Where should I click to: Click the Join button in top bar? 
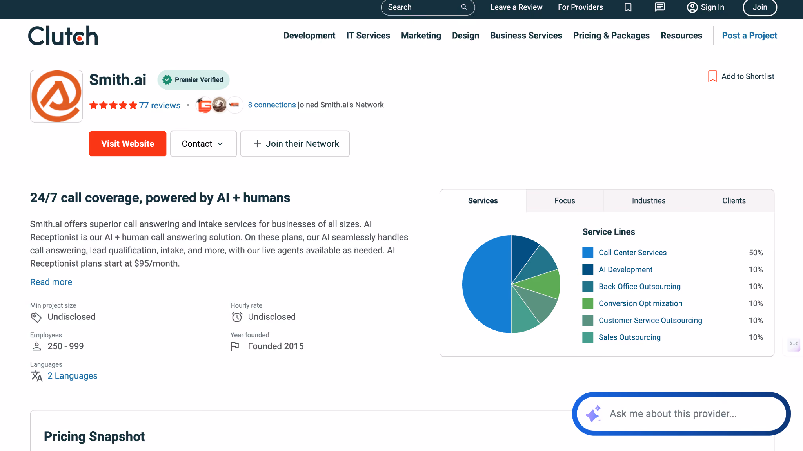(x=760, y=7)
